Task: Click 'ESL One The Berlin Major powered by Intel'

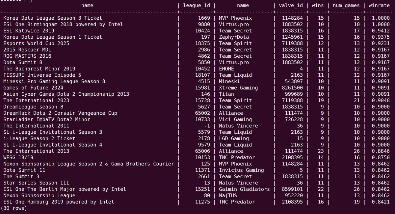Action: [x=65, y=189]
